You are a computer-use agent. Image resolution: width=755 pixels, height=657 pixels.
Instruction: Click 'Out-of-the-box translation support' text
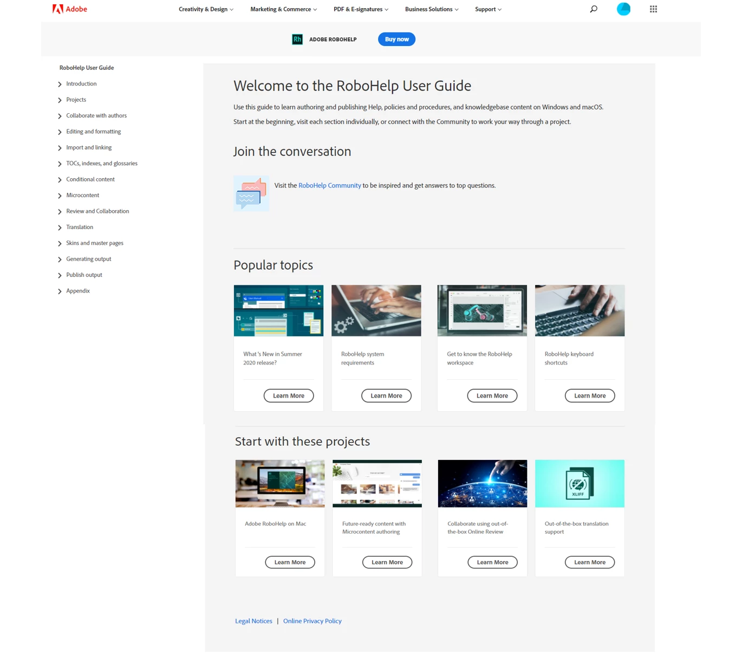point(576,528)
